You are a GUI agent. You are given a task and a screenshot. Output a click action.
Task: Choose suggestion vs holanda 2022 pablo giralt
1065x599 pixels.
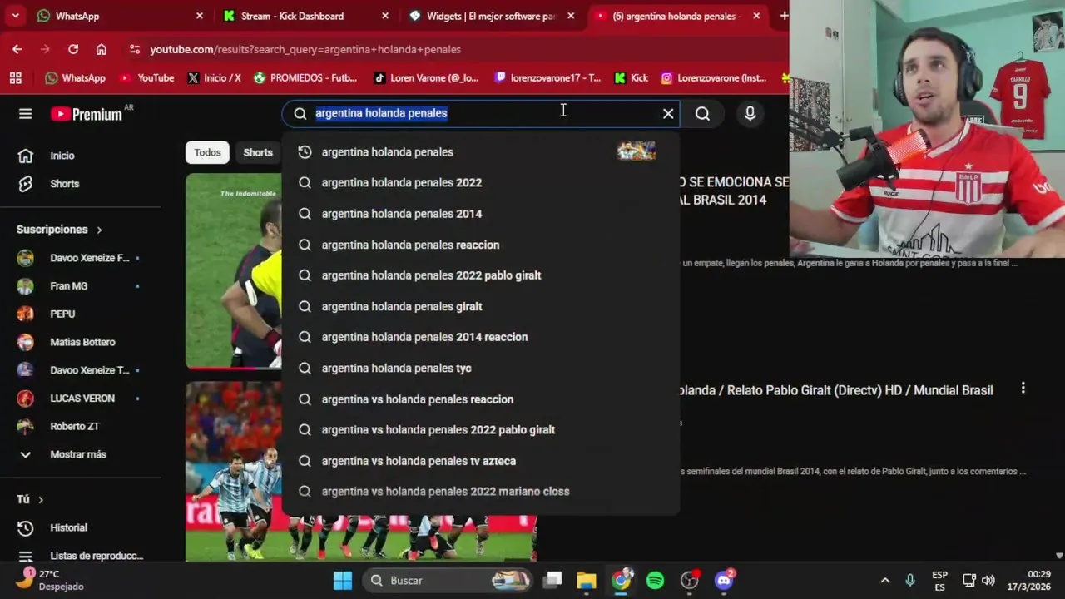480,430
